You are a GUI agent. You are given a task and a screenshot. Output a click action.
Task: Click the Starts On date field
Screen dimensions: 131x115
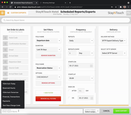coord(81,66)
